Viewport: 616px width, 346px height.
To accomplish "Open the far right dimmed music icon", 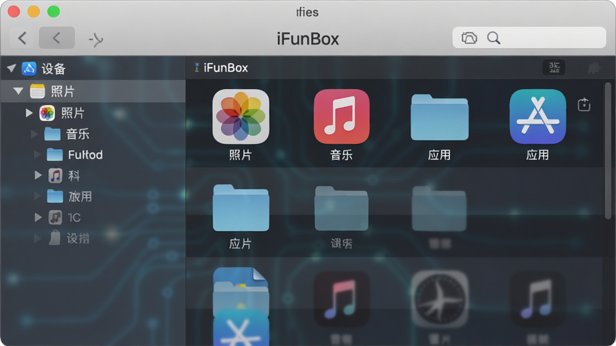I will click(x=537, y=299).
